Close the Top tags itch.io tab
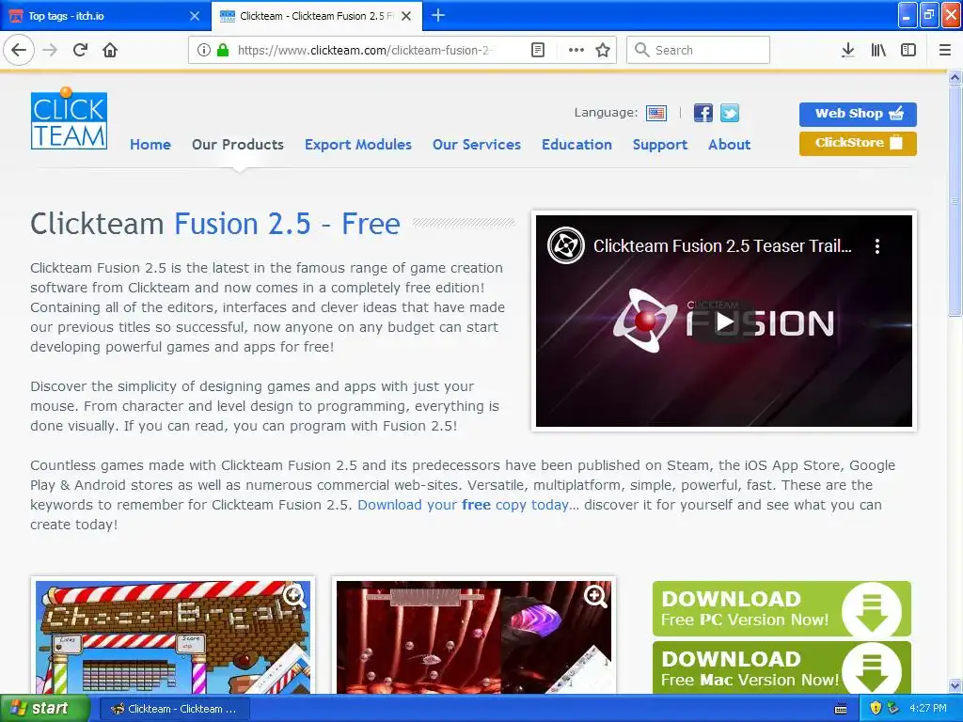Screen dimensions: 963x722 point(195,16)
